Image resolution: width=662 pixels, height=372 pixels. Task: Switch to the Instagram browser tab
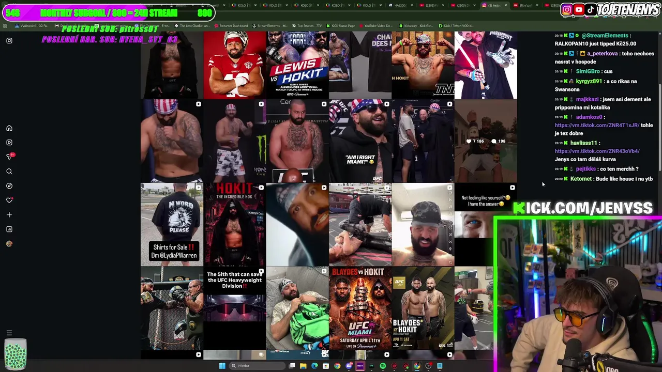pyautogui.click(x=495, y=5)
